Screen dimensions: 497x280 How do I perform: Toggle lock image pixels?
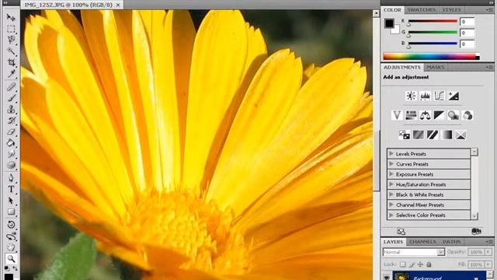click(x=412, y=264)
